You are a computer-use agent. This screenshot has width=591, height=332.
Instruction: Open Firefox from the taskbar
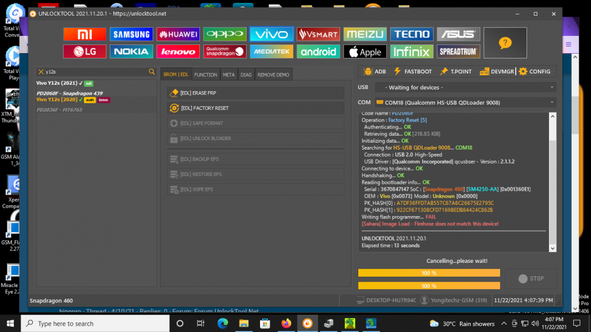point(286,323)
